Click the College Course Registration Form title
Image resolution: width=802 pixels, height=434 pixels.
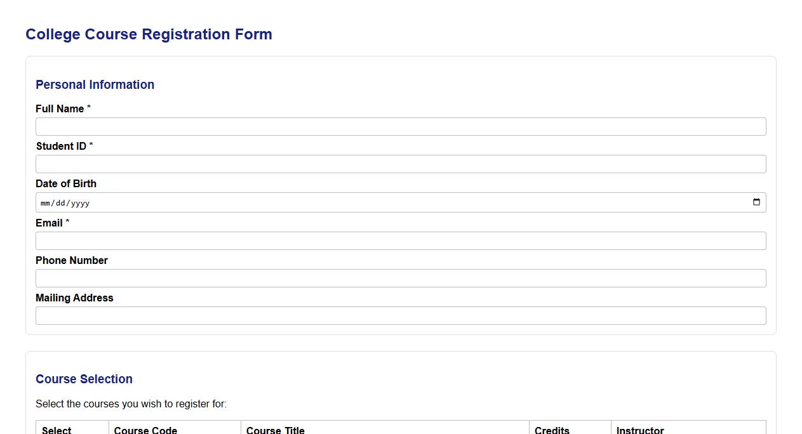pyautogui.click(x=149, y=34)
